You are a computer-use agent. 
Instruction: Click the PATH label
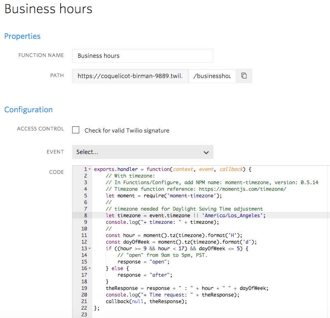pyautogui.click(x=57, y=76)
